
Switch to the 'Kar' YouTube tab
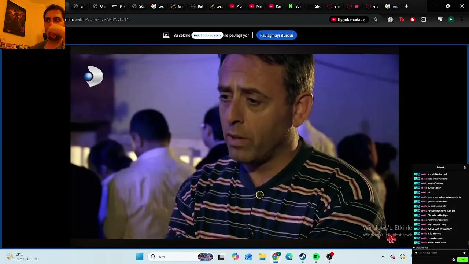point(274,6)
